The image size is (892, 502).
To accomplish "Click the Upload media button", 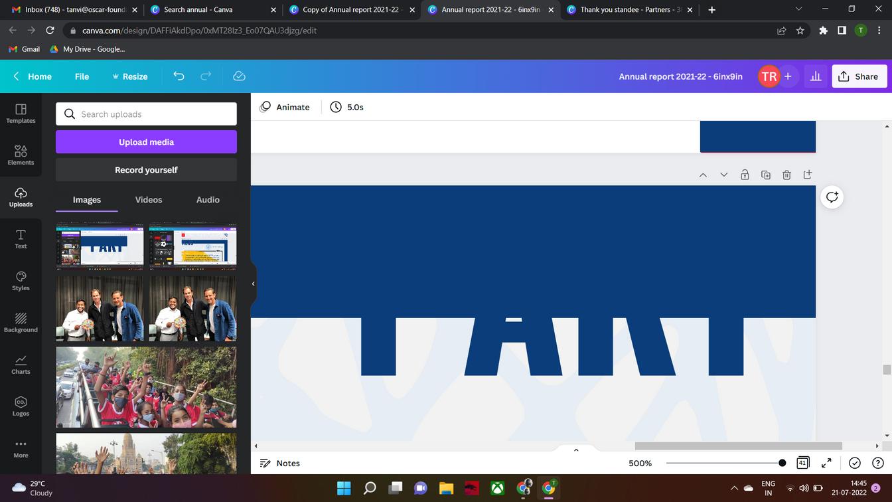I will point(146,142).
